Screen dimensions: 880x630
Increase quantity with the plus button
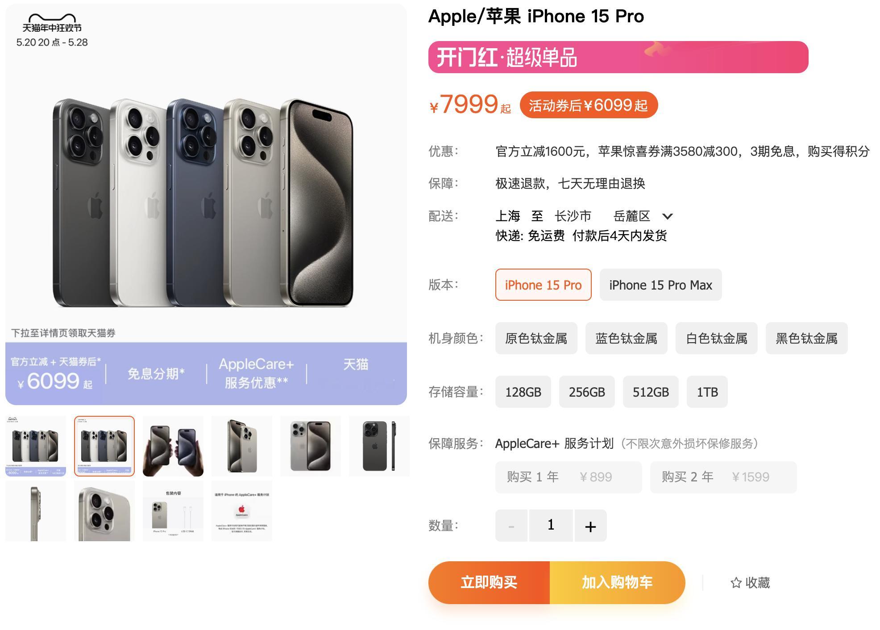[590, 526]
